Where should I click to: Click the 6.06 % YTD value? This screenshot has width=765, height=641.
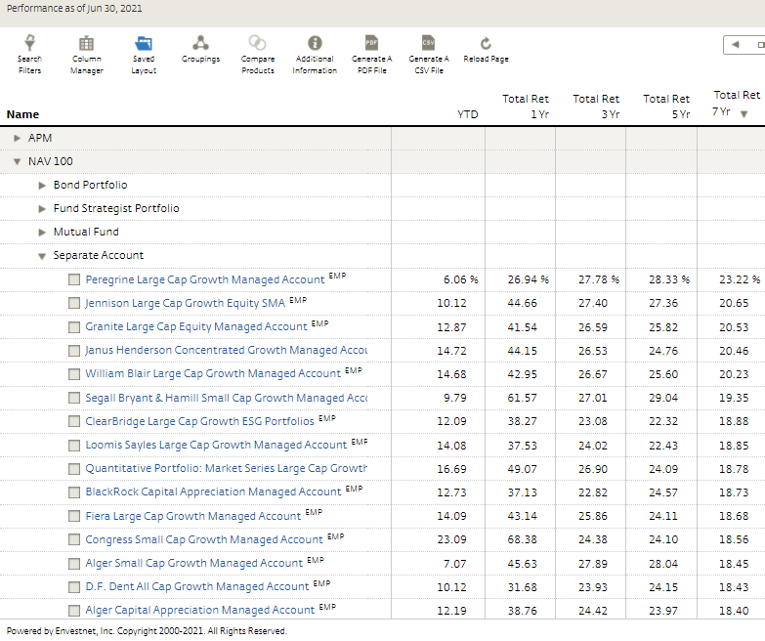coord(460,279)
